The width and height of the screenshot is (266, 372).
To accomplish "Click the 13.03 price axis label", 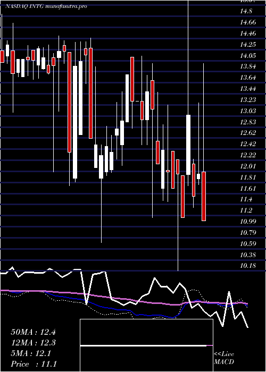I will 248,111.
